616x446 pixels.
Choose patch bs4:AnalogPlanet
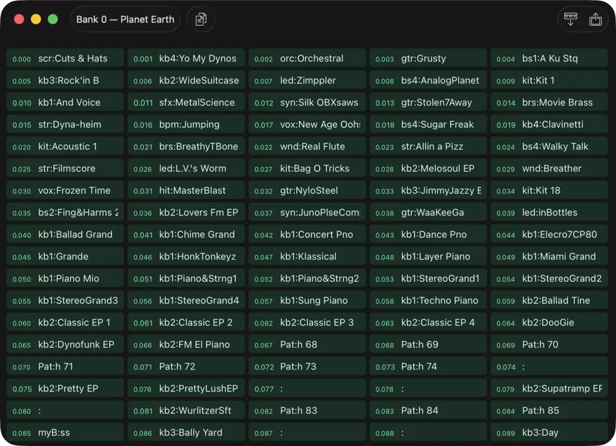click(429, 81)
